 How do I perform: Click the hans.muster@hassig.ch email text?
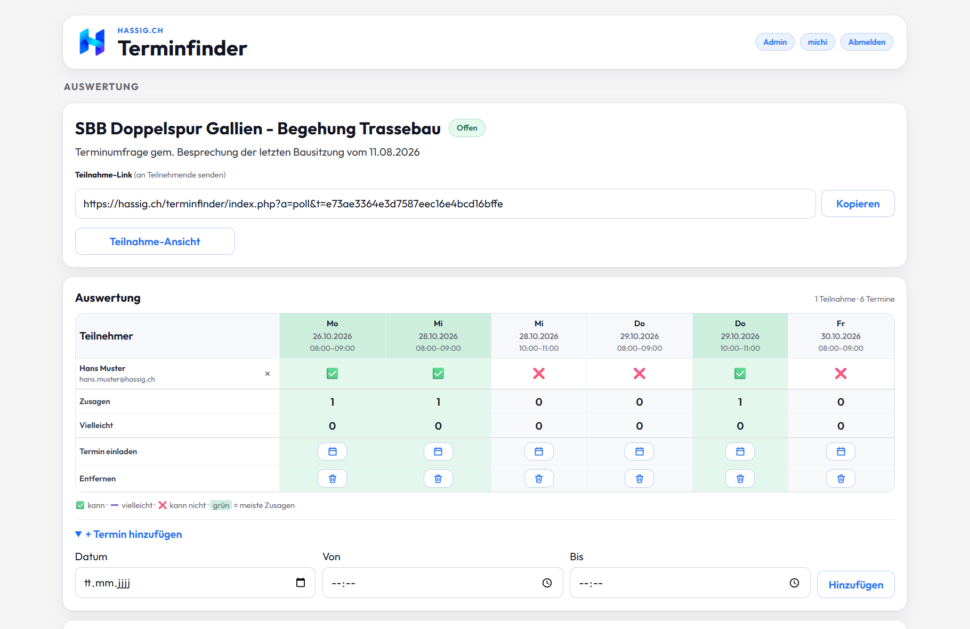tap(117, 380)
